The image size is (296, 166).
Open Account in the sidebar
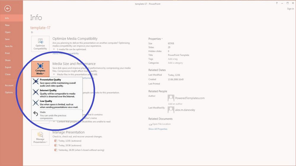pyautogui.click(x=12, y=86)
